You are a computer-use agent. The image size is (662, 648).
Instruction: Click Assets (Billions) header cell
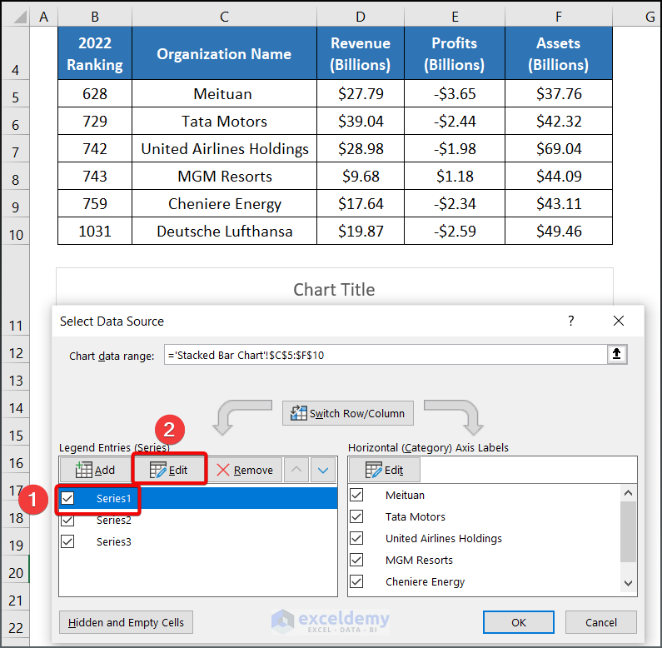(x=559, y=53)
